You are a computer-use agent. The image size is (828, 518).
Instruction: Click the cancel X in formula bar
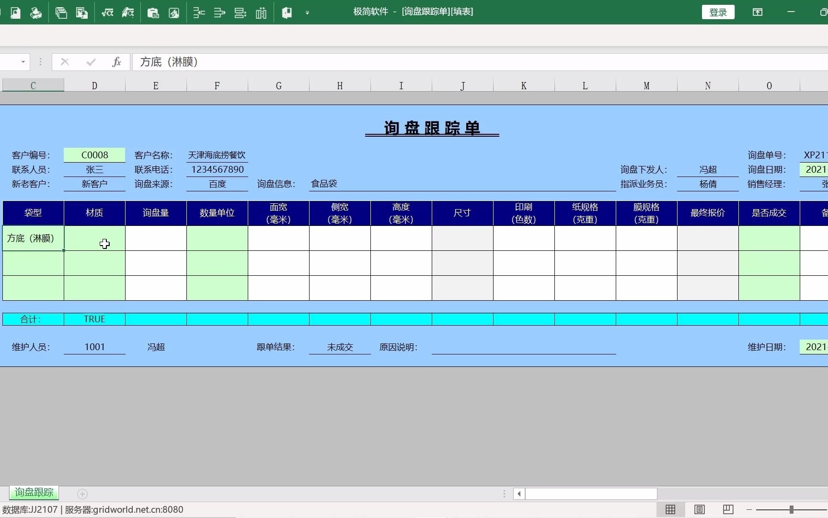(65, 62)
